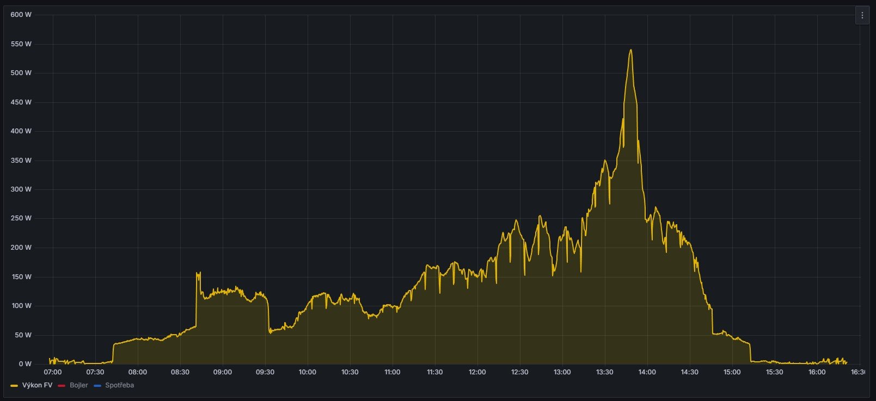Click the blue Spotřeba color swatch
876x401 pixels.
[97, 386]
